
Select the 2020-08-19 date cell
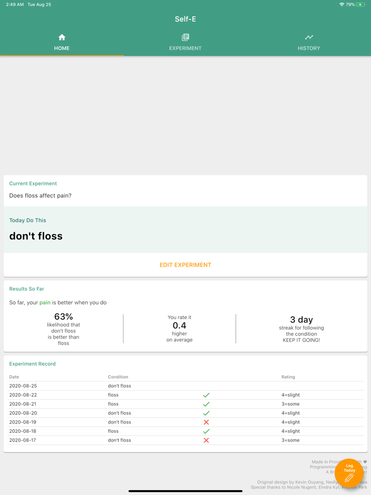click(x=23, y=422)
